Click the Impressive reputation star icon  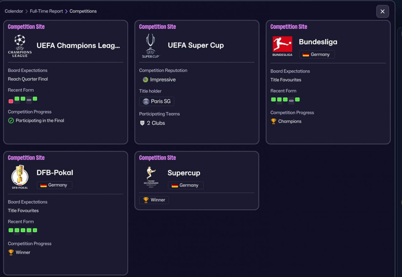point(145,80)
